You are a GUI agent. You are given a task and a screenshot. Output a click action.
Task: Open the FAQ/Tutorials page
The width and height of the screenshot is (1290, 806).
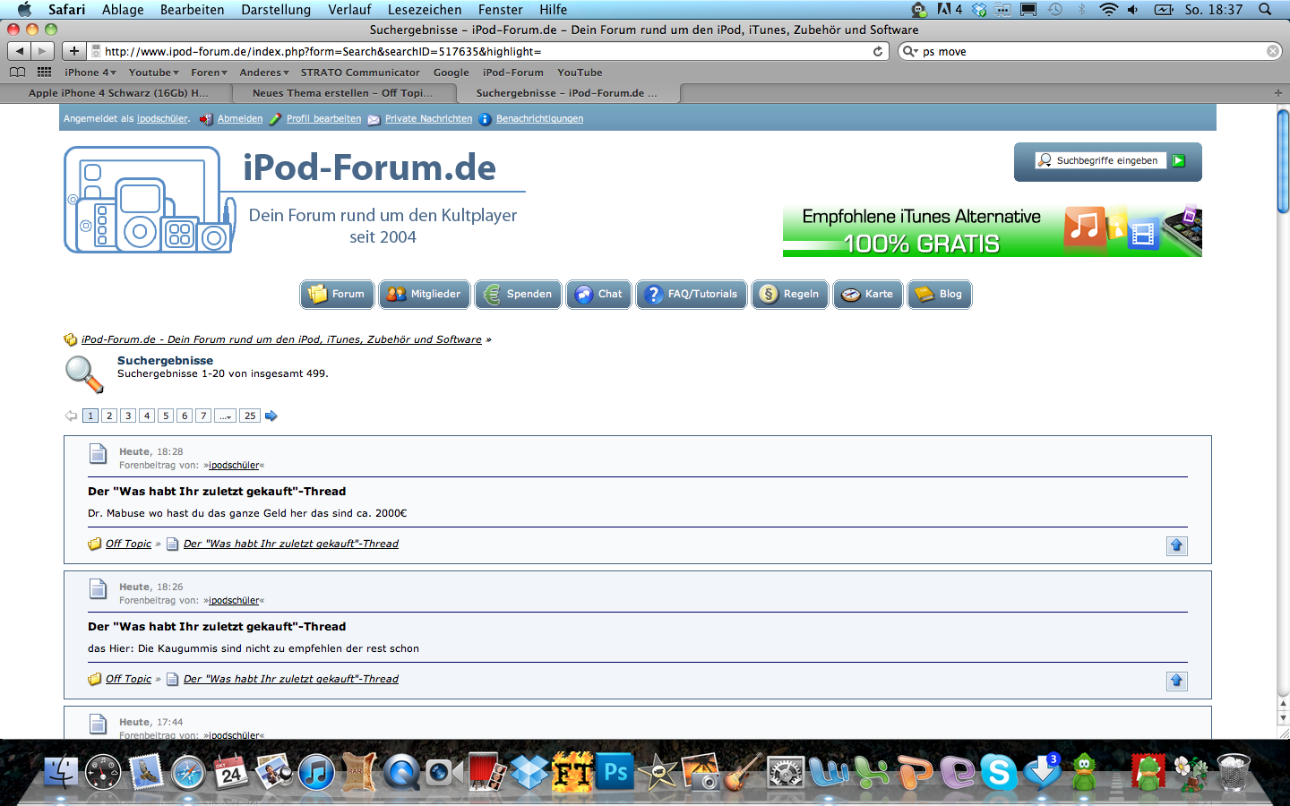(692, 294)
